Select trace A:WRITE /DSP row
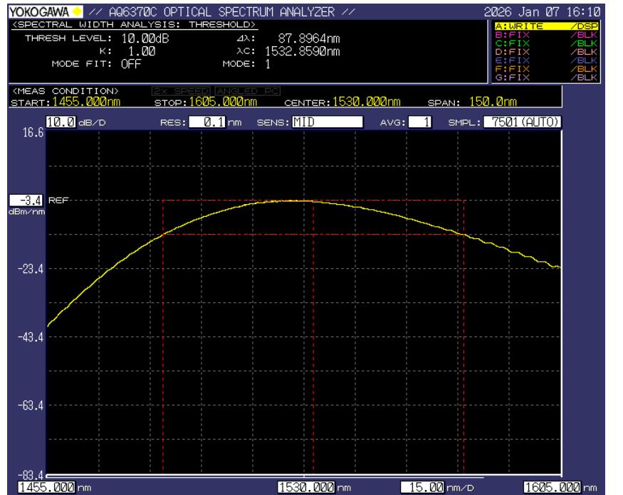This screenshot has width=623, height=495. [x=546, y=26]
